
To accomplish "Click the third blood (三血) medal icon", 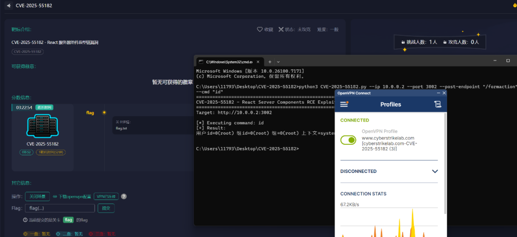I will (x=90, y=234).
